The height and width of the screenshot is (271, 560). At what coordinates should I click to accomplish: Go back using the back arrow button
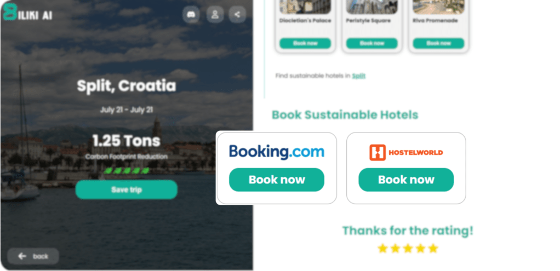[x=33, y=256]
